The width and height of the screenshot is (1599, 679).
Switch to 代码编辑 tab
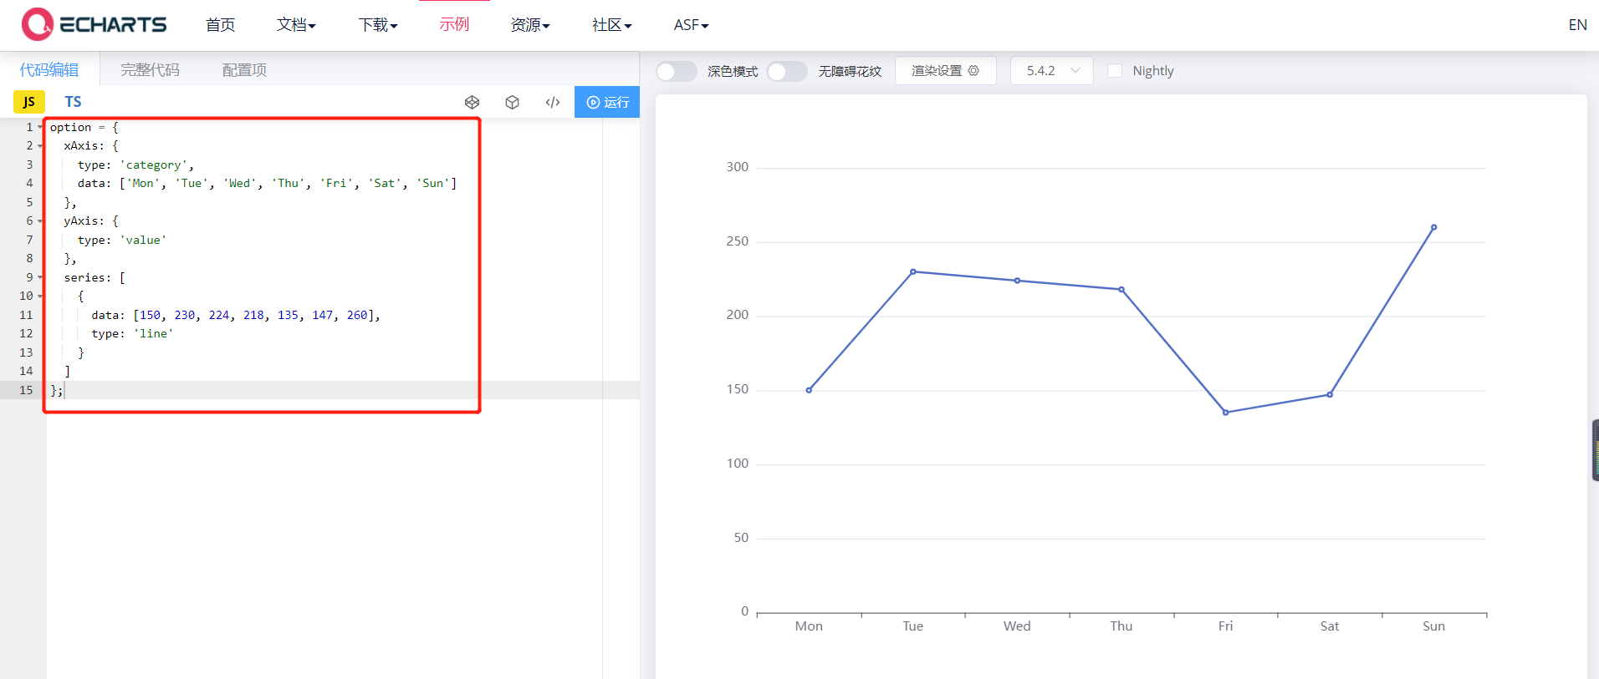(49, 69)
